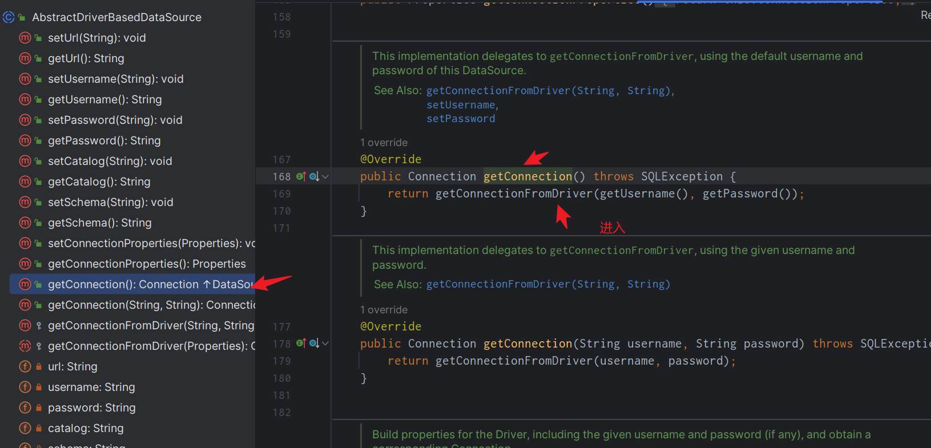Click getConnectionFromDriver call on line 169
931x448 pixels.
(514, 194)
